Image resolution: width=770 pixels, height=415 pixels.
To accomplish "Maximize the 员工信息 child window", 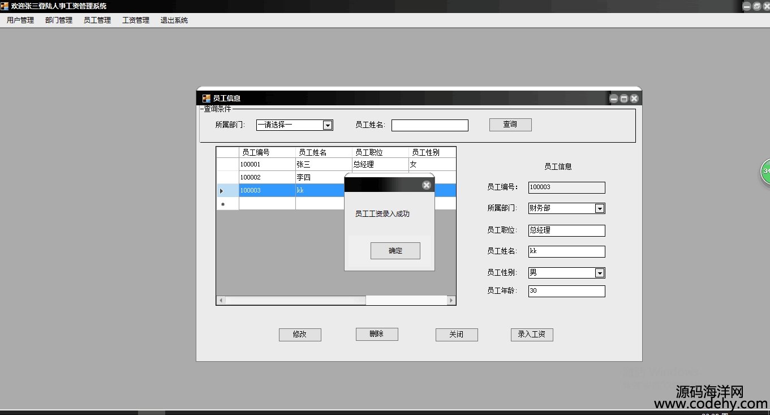I will [x=624, y=99].
